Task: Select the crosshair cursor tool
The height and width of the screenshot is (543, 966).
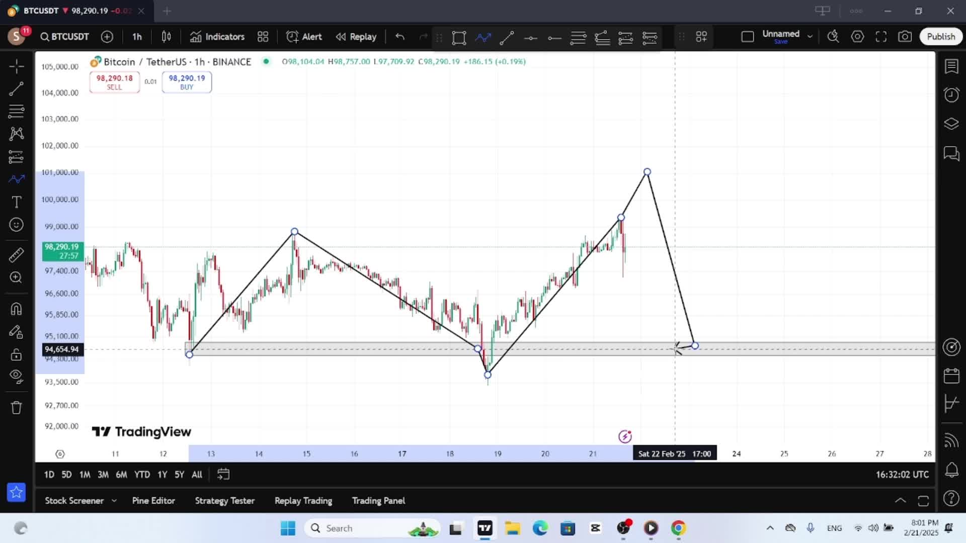Action: tap(16, 66)
